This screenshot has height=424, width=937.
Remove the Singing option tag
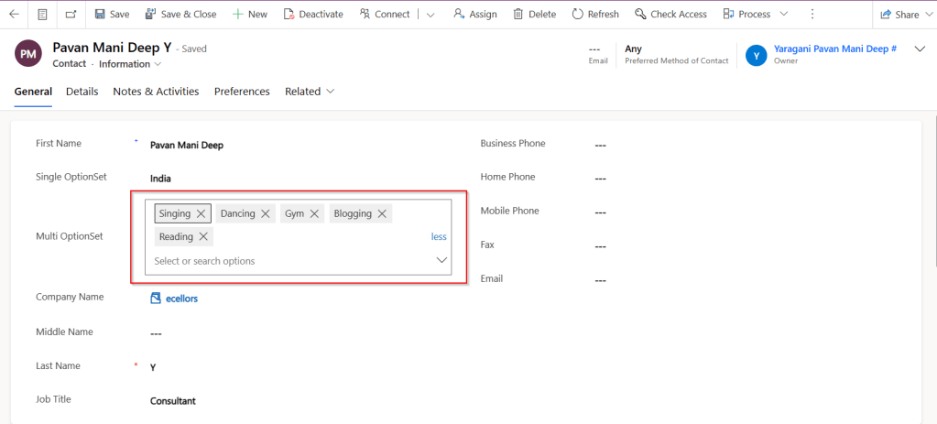point(202,213)
